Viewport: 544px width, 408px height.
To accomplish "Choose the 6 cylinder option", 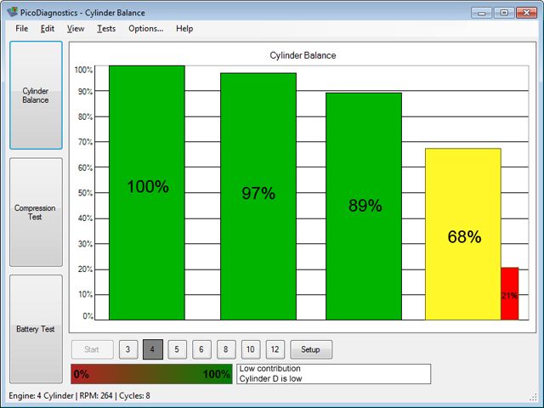I will coord(201,349).
